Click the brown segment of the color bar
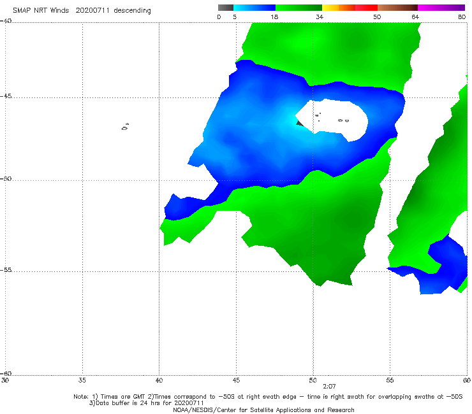Viewport: 472px width, 414px height. click(397, 8)
